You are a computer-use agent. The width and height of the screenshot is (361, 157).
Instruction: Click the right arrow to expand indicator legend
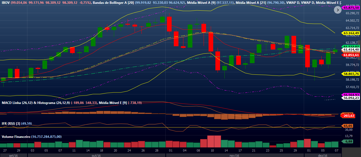point(338,10)
